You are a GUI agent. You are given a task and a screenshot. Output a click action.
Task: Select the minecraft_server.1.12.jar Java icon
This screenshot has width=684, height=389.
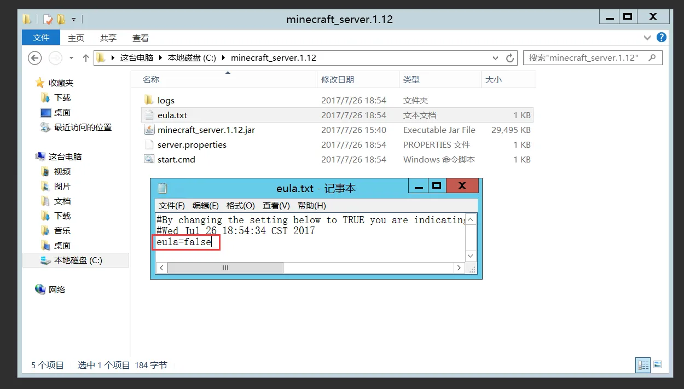click(149, 130)
